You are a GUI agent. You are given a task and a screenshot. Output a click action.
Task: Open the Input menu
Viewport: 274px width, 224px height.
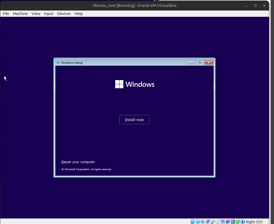click(49, 14)
